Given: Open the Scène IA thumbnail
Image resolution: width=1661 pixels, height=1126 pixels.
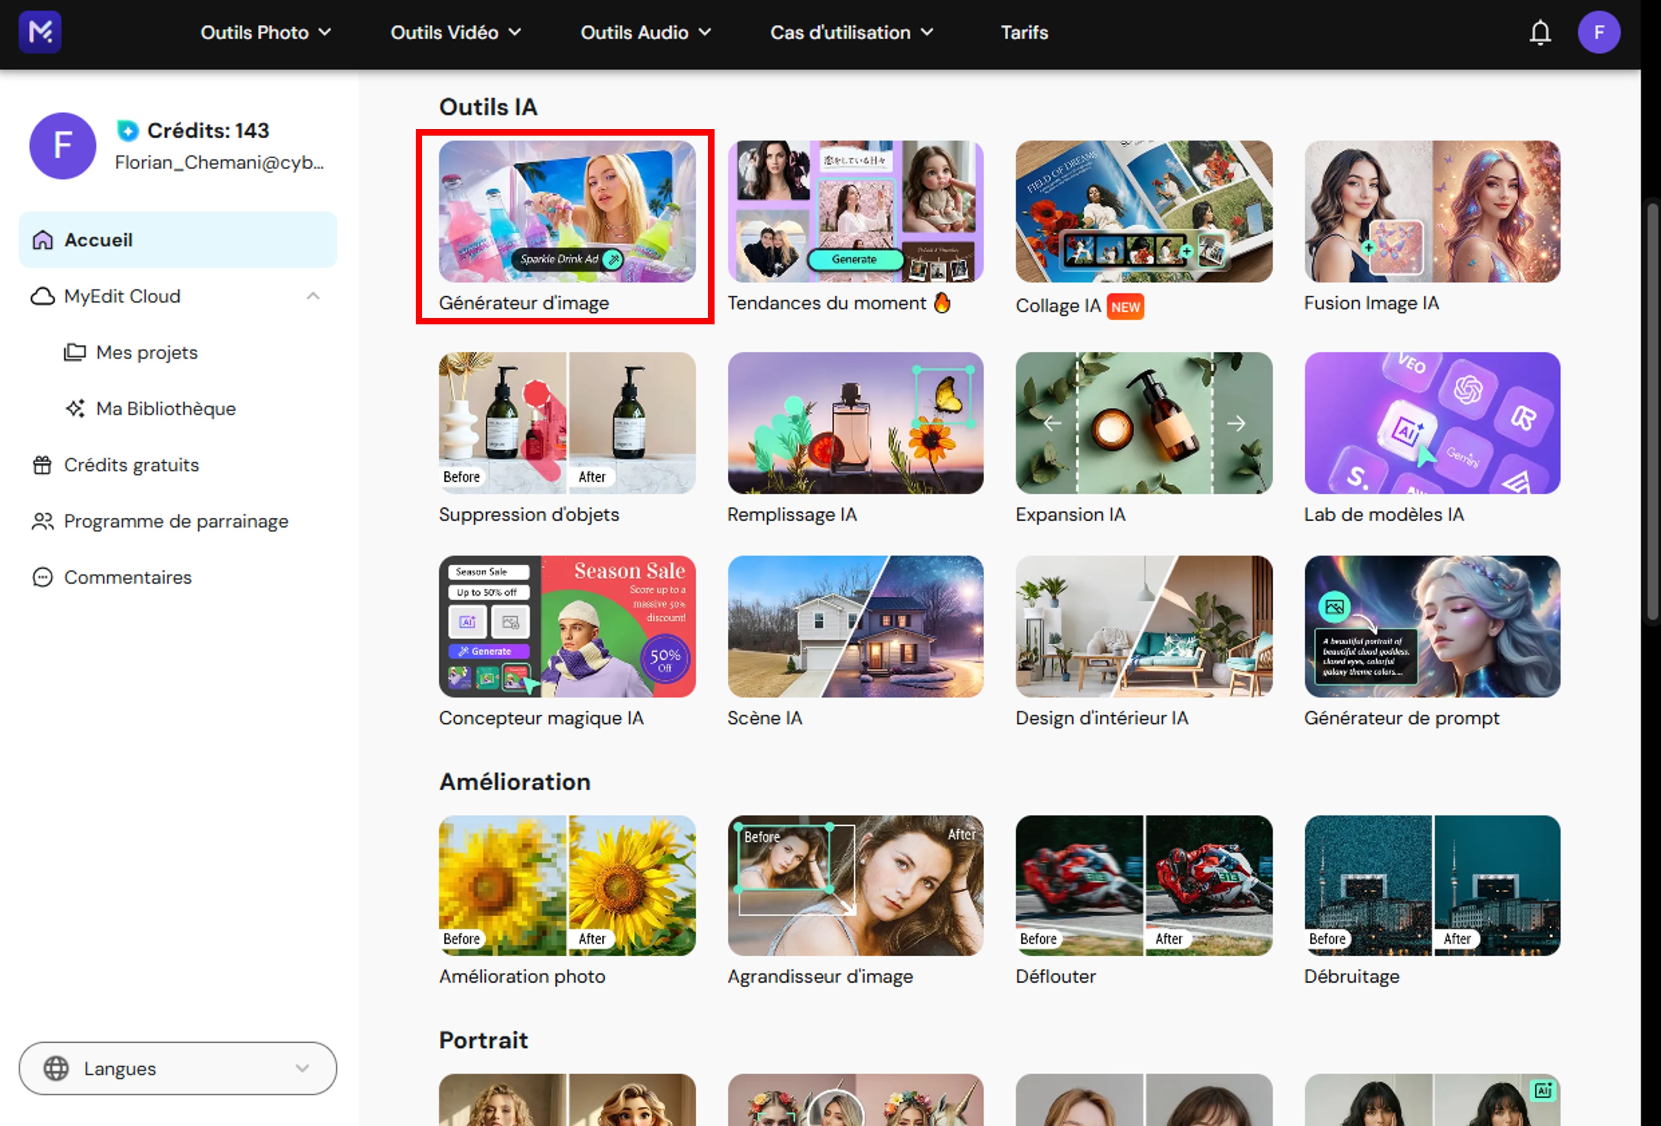Looking at the screenshot, I should point(856,626).
